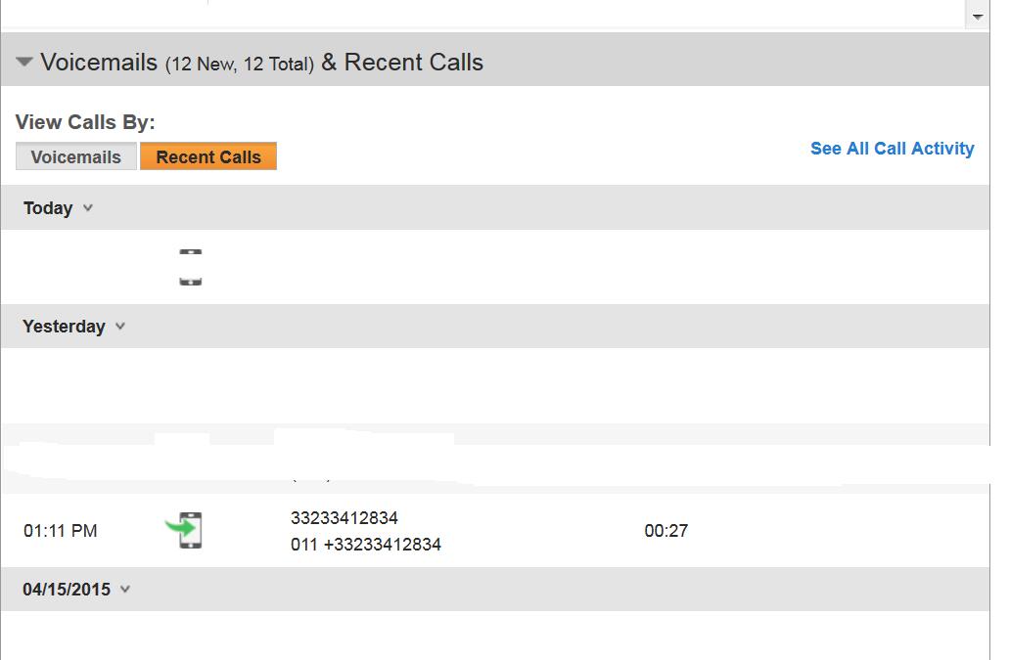Toggle the 04/15/2015 section chevron
Screen dimensions: 1009x660
(125, 589)
